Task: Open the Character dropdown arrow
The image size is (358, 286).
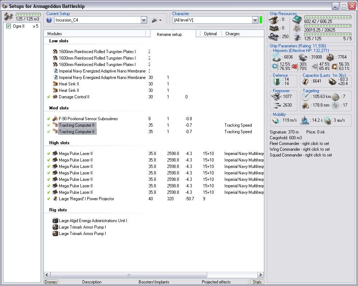Action: pyautogui.click(x=255, y=20)
